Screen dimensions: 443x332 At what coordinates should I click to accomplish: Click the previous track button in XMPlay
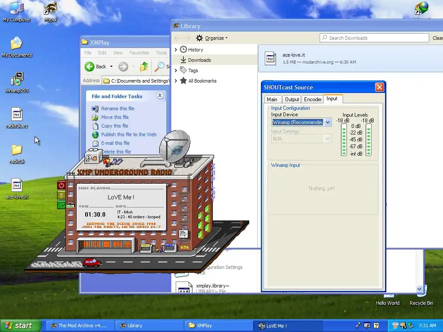[x=86, y=244]
